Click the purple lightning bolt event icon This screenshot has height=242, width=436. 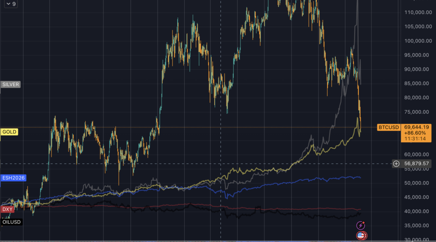tap(361, 225)
